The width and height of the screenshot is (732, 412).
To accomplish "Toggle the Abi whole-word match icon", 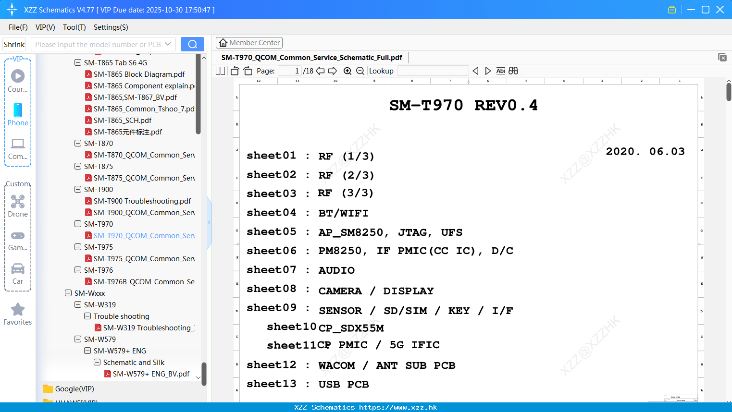I will click(x=500, y=71).
